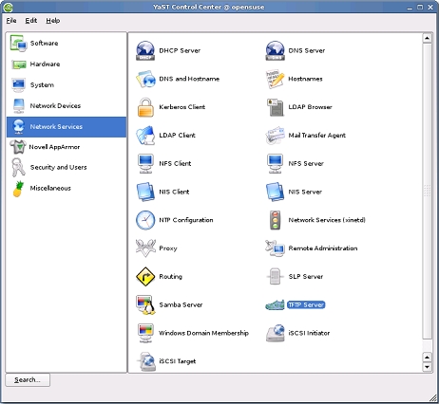Screen dimensions: 439x404
Task: Open the iSCSI Initiator icon
Action: 275,333
